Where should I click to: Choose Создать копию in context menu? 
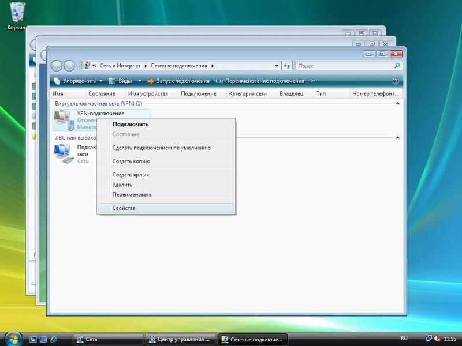click(x=166, y=161)
